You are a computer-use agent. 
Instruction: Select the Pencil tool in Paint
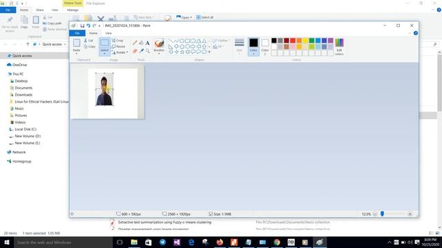[x=135, y=43]
